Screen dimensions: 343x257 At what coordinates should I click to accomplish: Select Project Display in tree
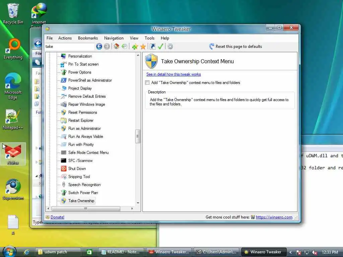[x=80, y=88]
